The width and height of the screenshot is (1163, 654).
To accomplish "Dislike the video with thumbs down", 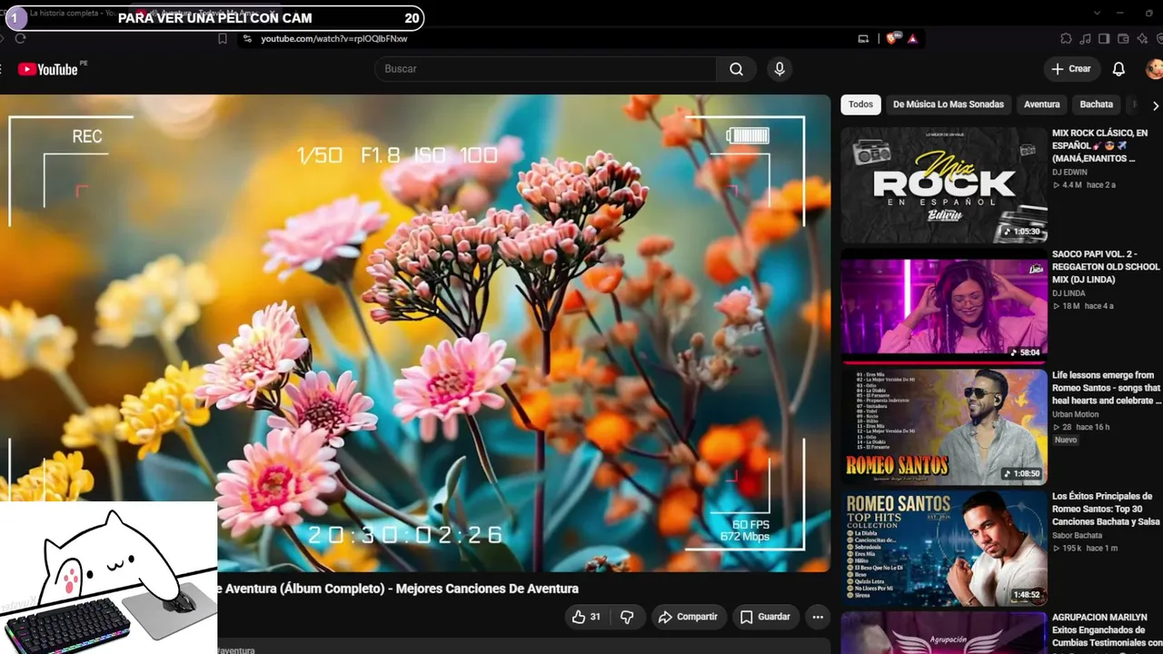I will [x=627, y=617].
